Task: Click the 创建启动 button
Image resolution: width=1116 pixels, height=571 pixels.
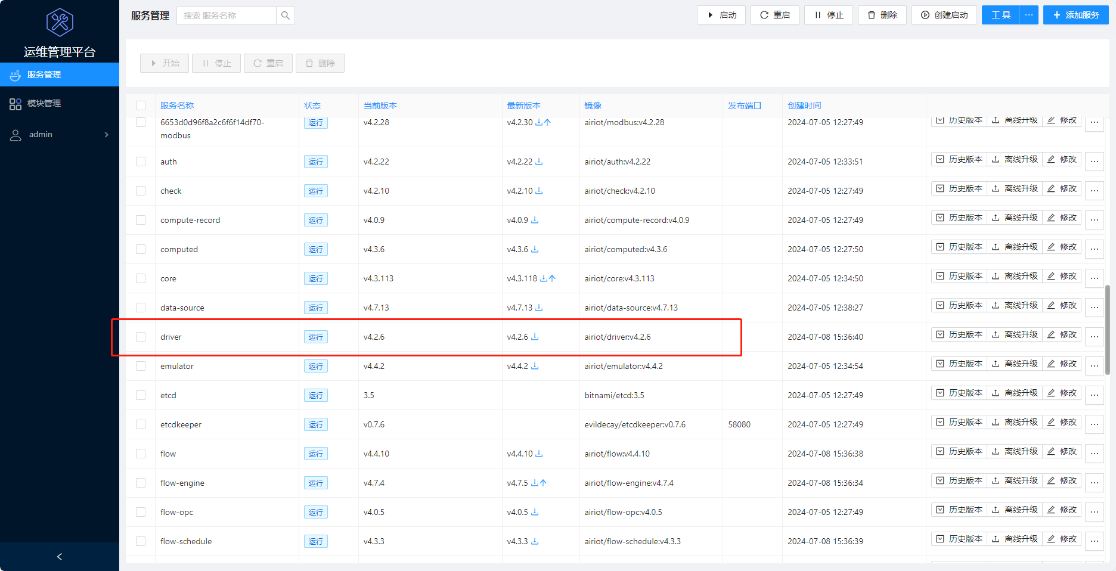Action: [944, 15]
